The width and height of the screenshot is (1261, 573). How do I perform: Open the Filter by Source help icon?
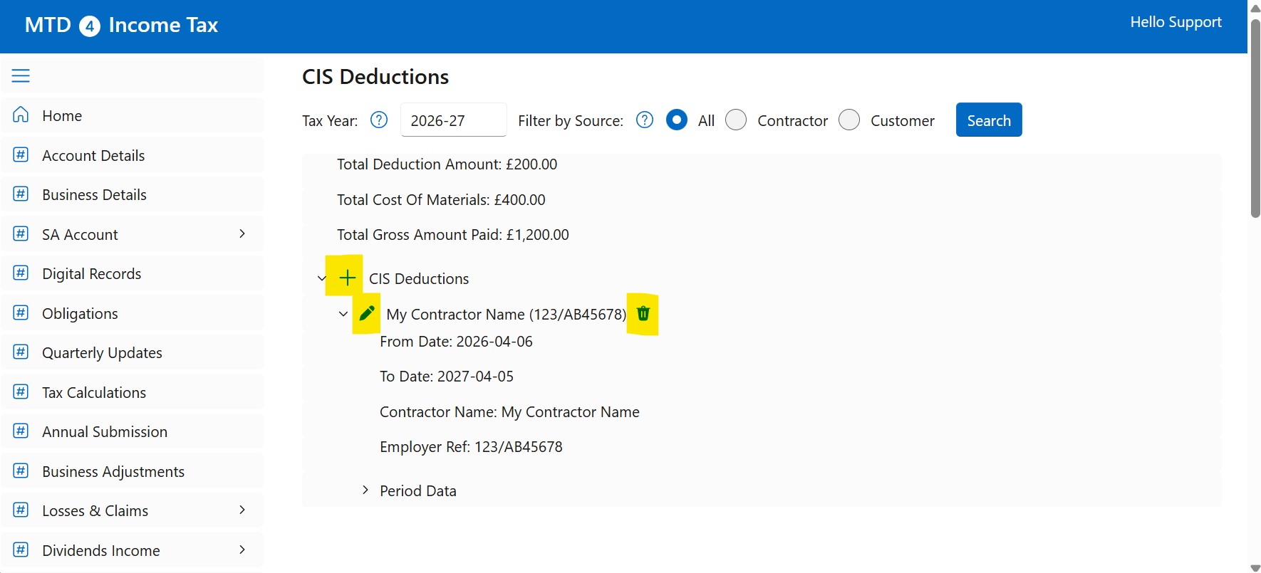[x=645, y=120]
